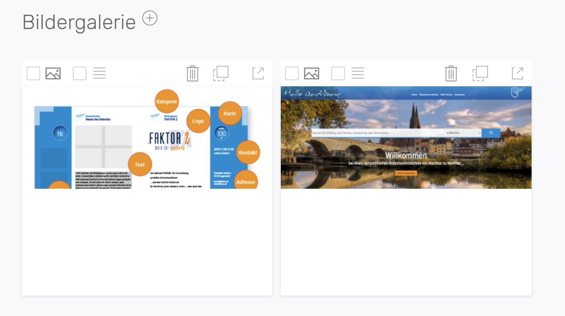This screenshot has width=565, height=316.
Task: Tick the image checkbox on the FAKTOR Z card
Action: (33, 73)
